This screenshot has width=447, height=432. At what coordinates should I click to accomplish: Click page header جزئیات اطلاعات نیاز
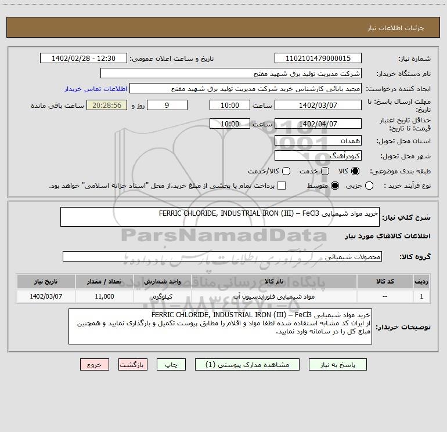pyautogui.click(x=396, y=28)
